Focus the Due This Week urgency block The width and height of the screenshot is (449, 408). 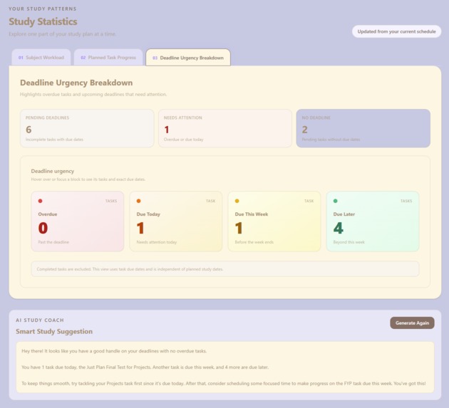(274, 221)
